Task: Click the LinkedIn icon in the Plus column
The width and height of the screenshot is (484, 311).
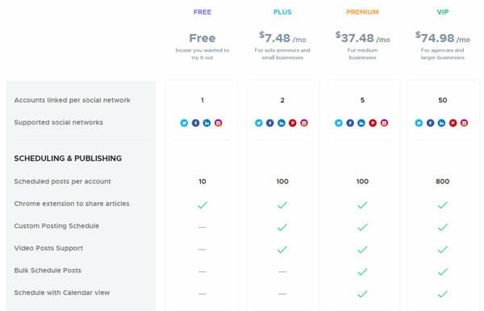Action: coord(282,123)
